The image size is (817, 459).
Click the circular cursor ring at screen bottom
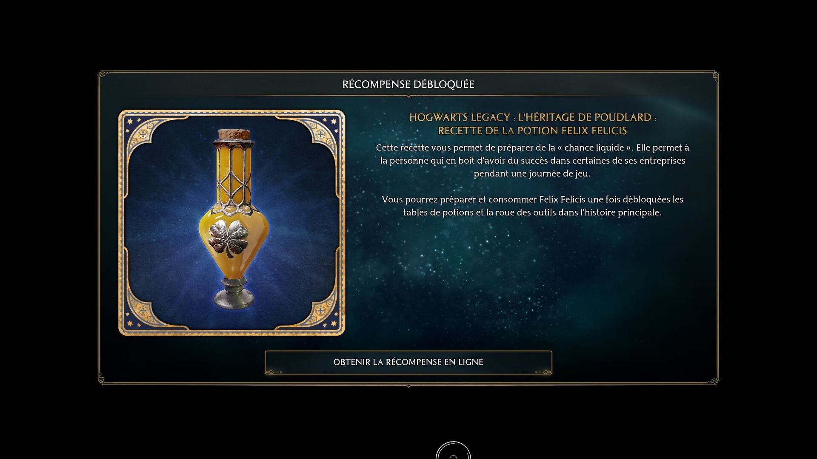click(x=453, y=450)
